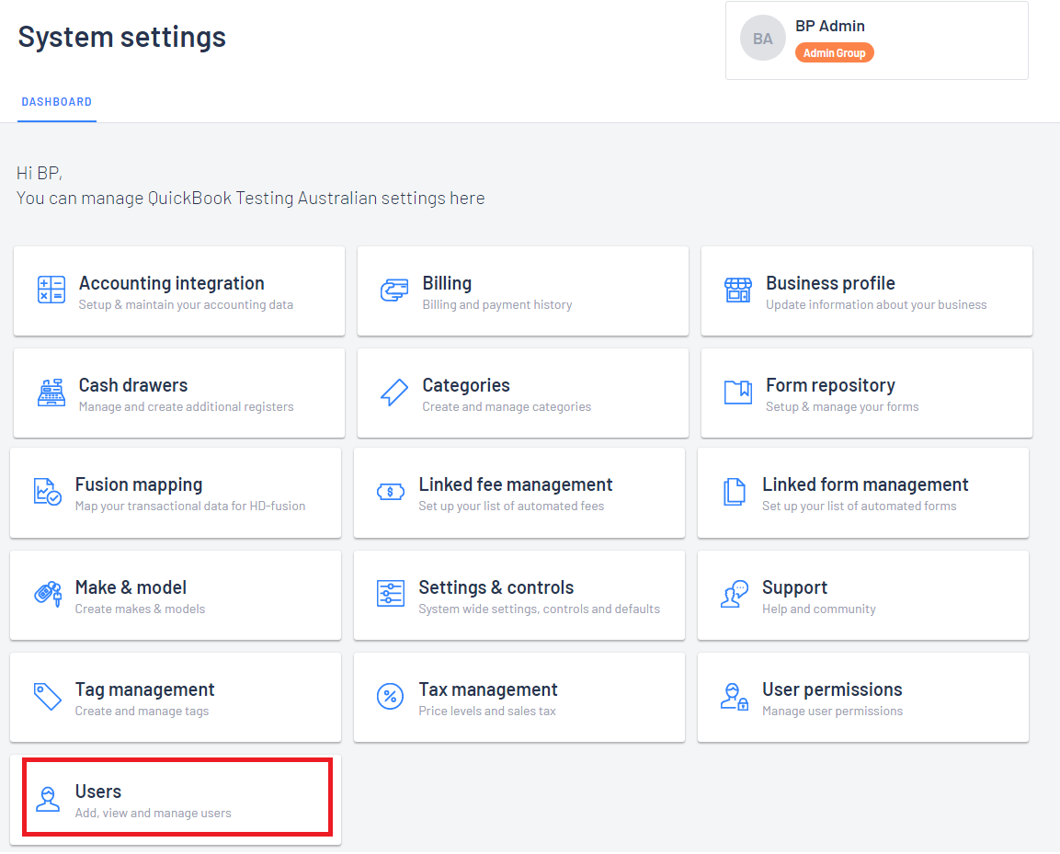
Task: Click the Tax management percent icon
Action: click(x=390, y=697)
